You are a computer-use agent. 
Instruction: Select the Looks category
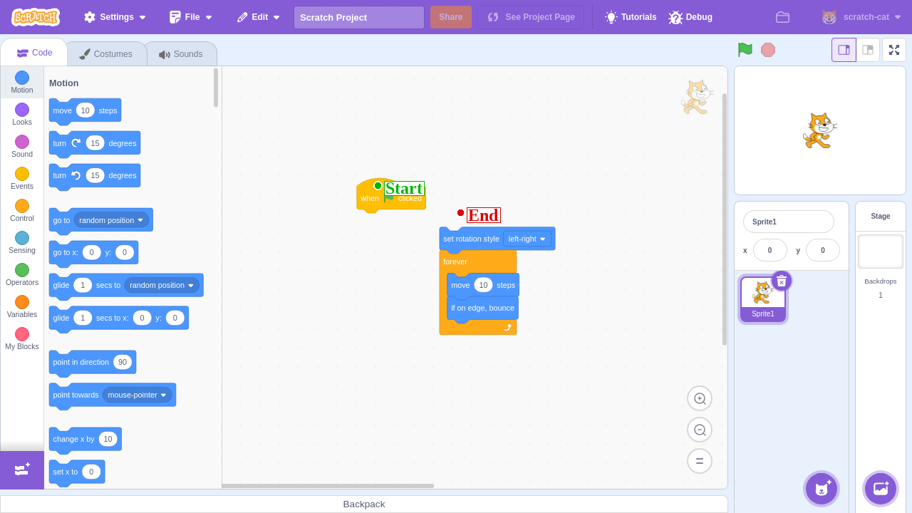pos(22,115)
